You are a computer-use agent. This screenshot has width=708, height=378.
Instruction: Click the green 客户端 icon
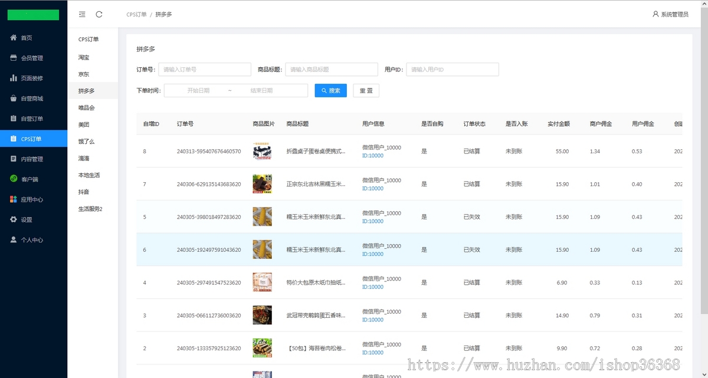(14, 179)
